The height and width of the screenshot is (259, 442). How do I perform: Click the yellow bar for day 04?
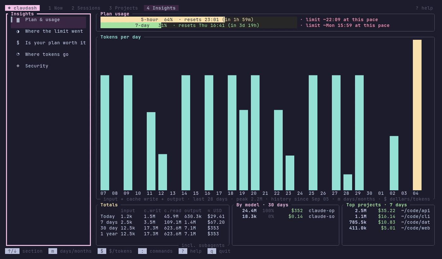pyautogui.click(x=417, y=115)
